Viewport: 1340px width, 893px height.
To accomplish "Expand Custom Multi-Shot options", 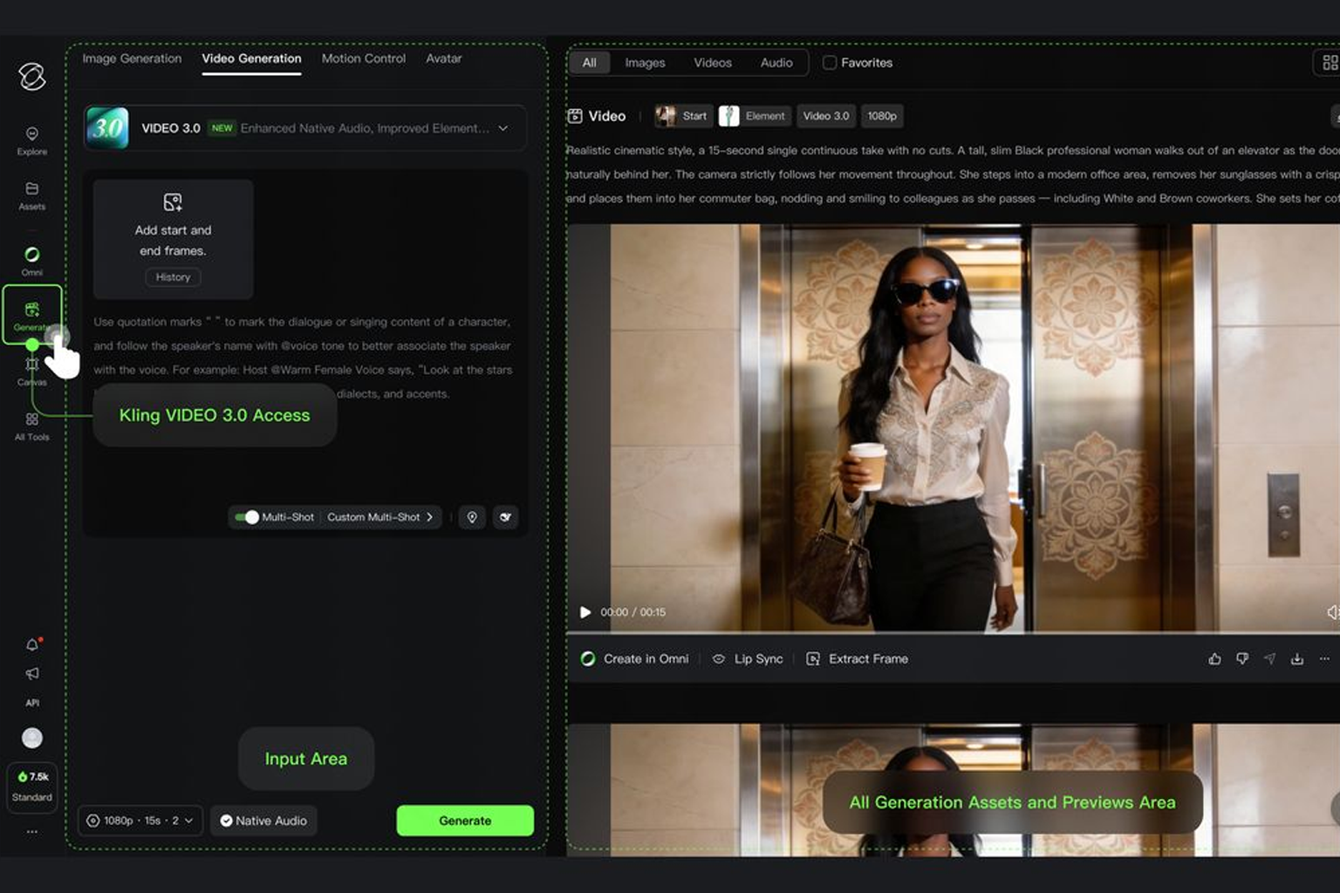I will [380, 517].
